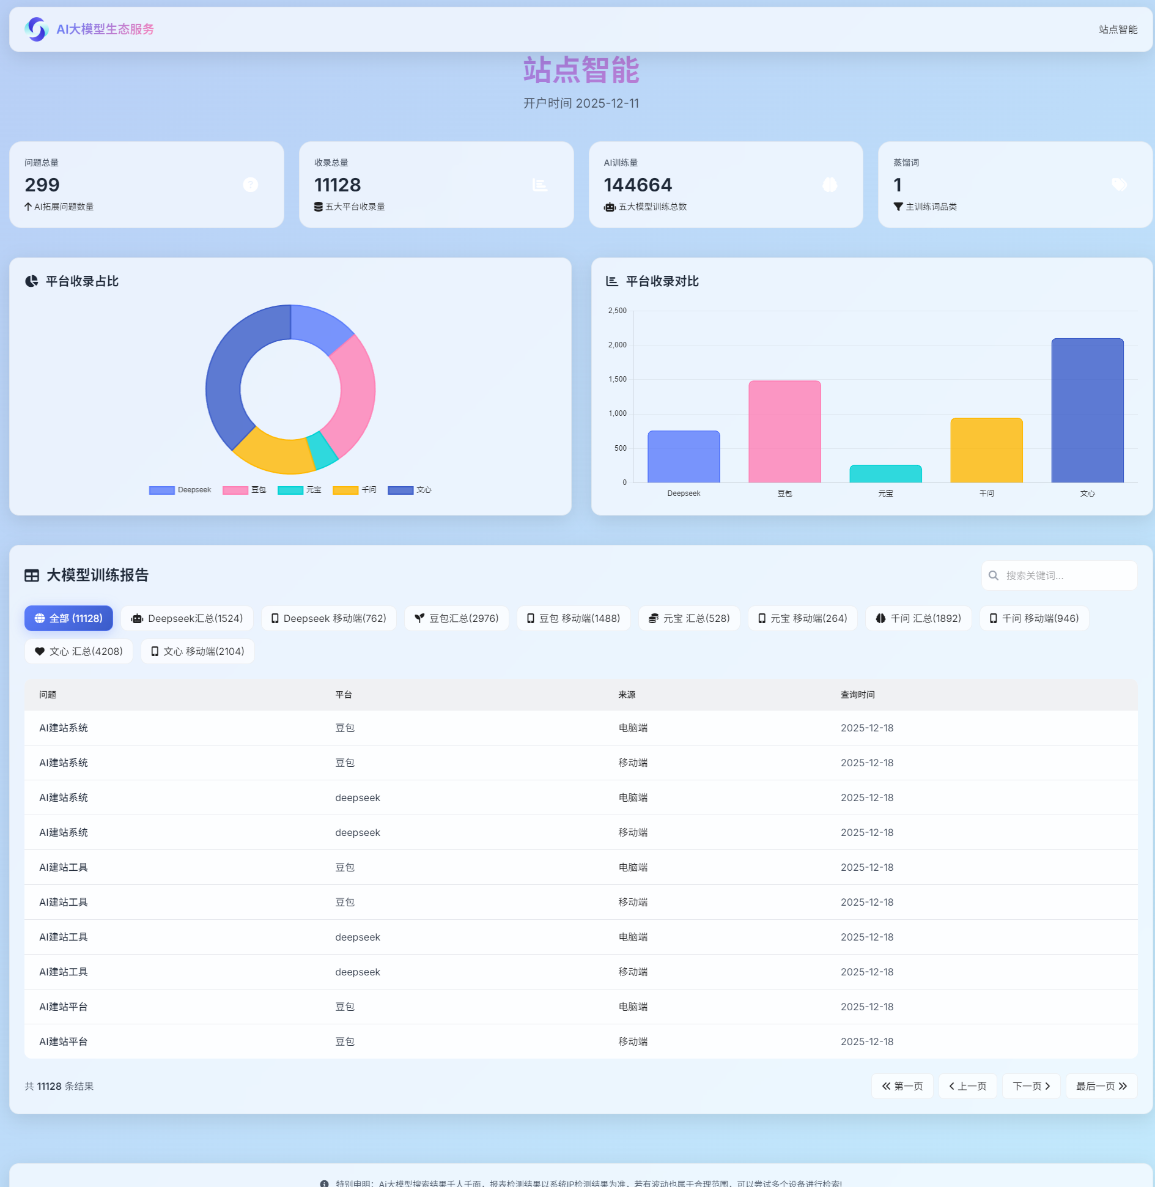Toggle 豆包 legend swatch in donut chart

point(235,490)
